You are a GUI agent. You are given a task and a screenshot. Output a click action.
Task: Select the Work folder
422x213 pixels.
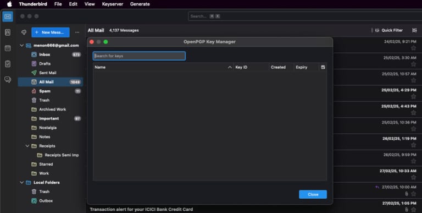point(51,173)
